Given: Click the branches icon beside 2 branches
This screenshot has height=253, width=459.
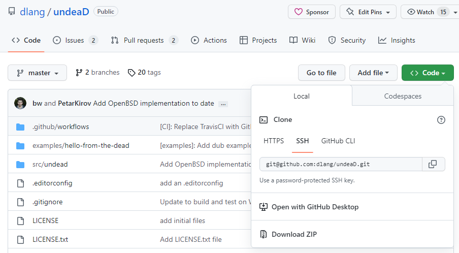Looking at the screenshot, I should [79, 73].
